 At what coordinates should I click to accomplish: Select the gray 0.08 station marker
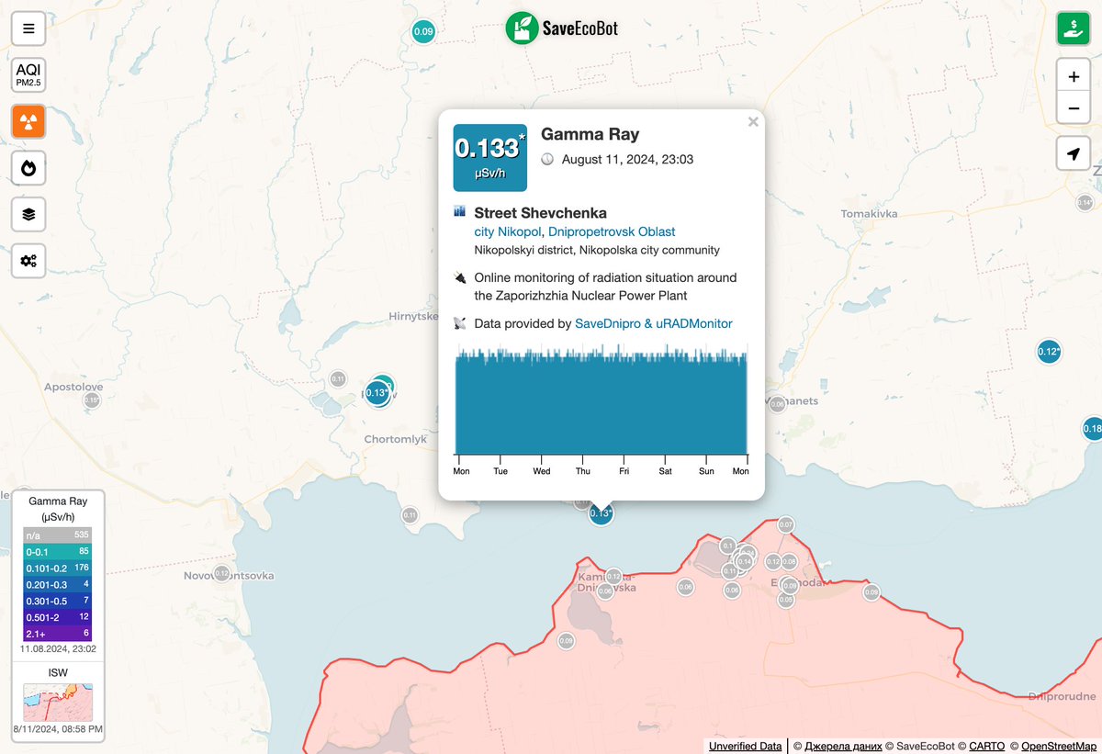789,561
